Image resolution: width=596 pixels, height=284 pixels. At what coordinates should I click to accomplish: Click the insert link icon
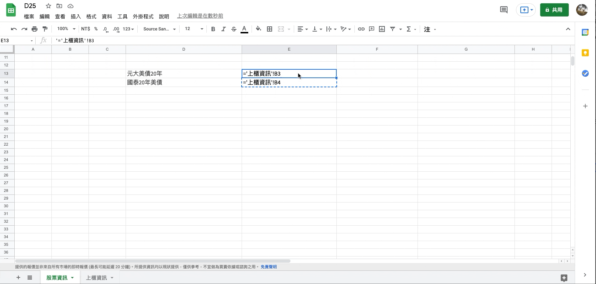[x=361, y=29]
